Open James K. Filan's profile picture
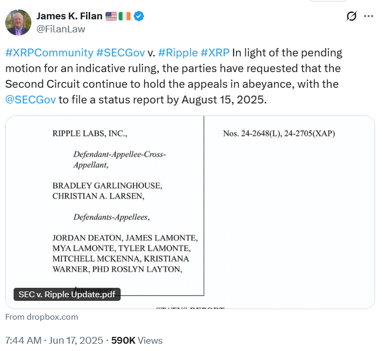This screenshot has width=385, height=351. 18,22
